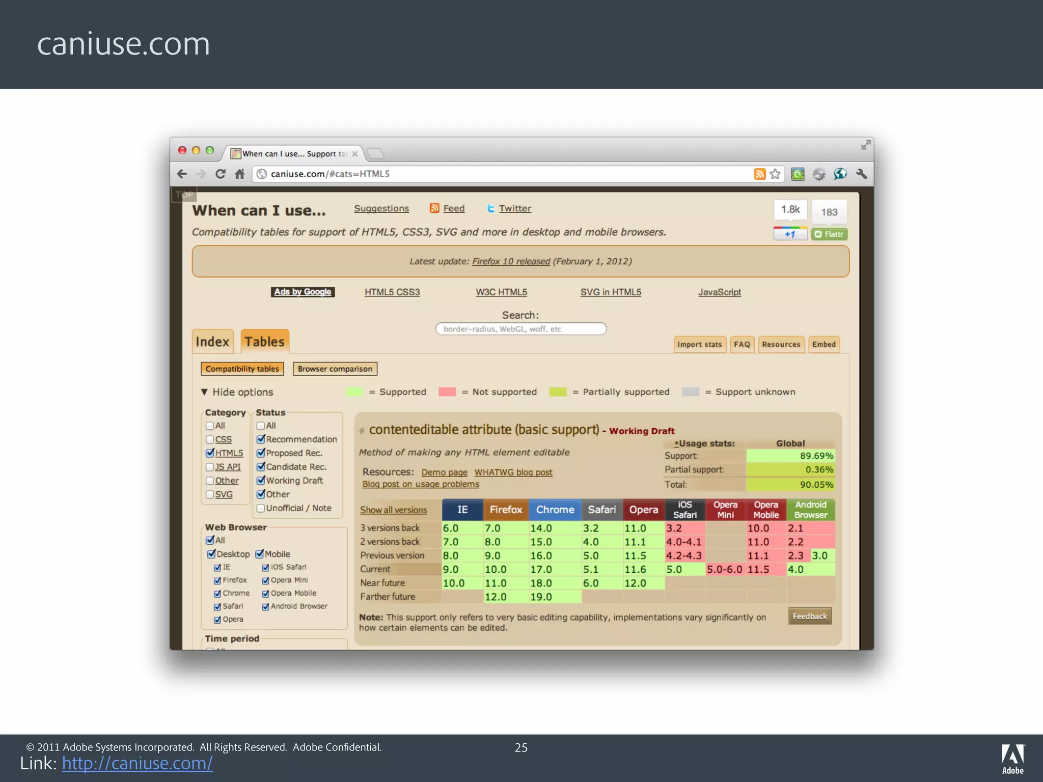This screenshot has height=782, width=1043.
Task: Open the FAQ tab
Action: point(742,345)
